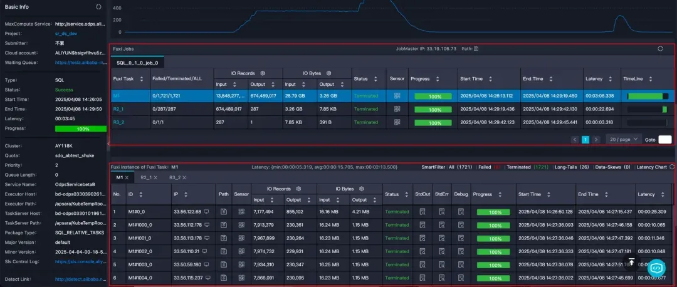Filter instances by Data-Skews (0)
Image resolution: width=677 pixels, height=287 pixels.
pyautogui.click(x=612, y=167)
